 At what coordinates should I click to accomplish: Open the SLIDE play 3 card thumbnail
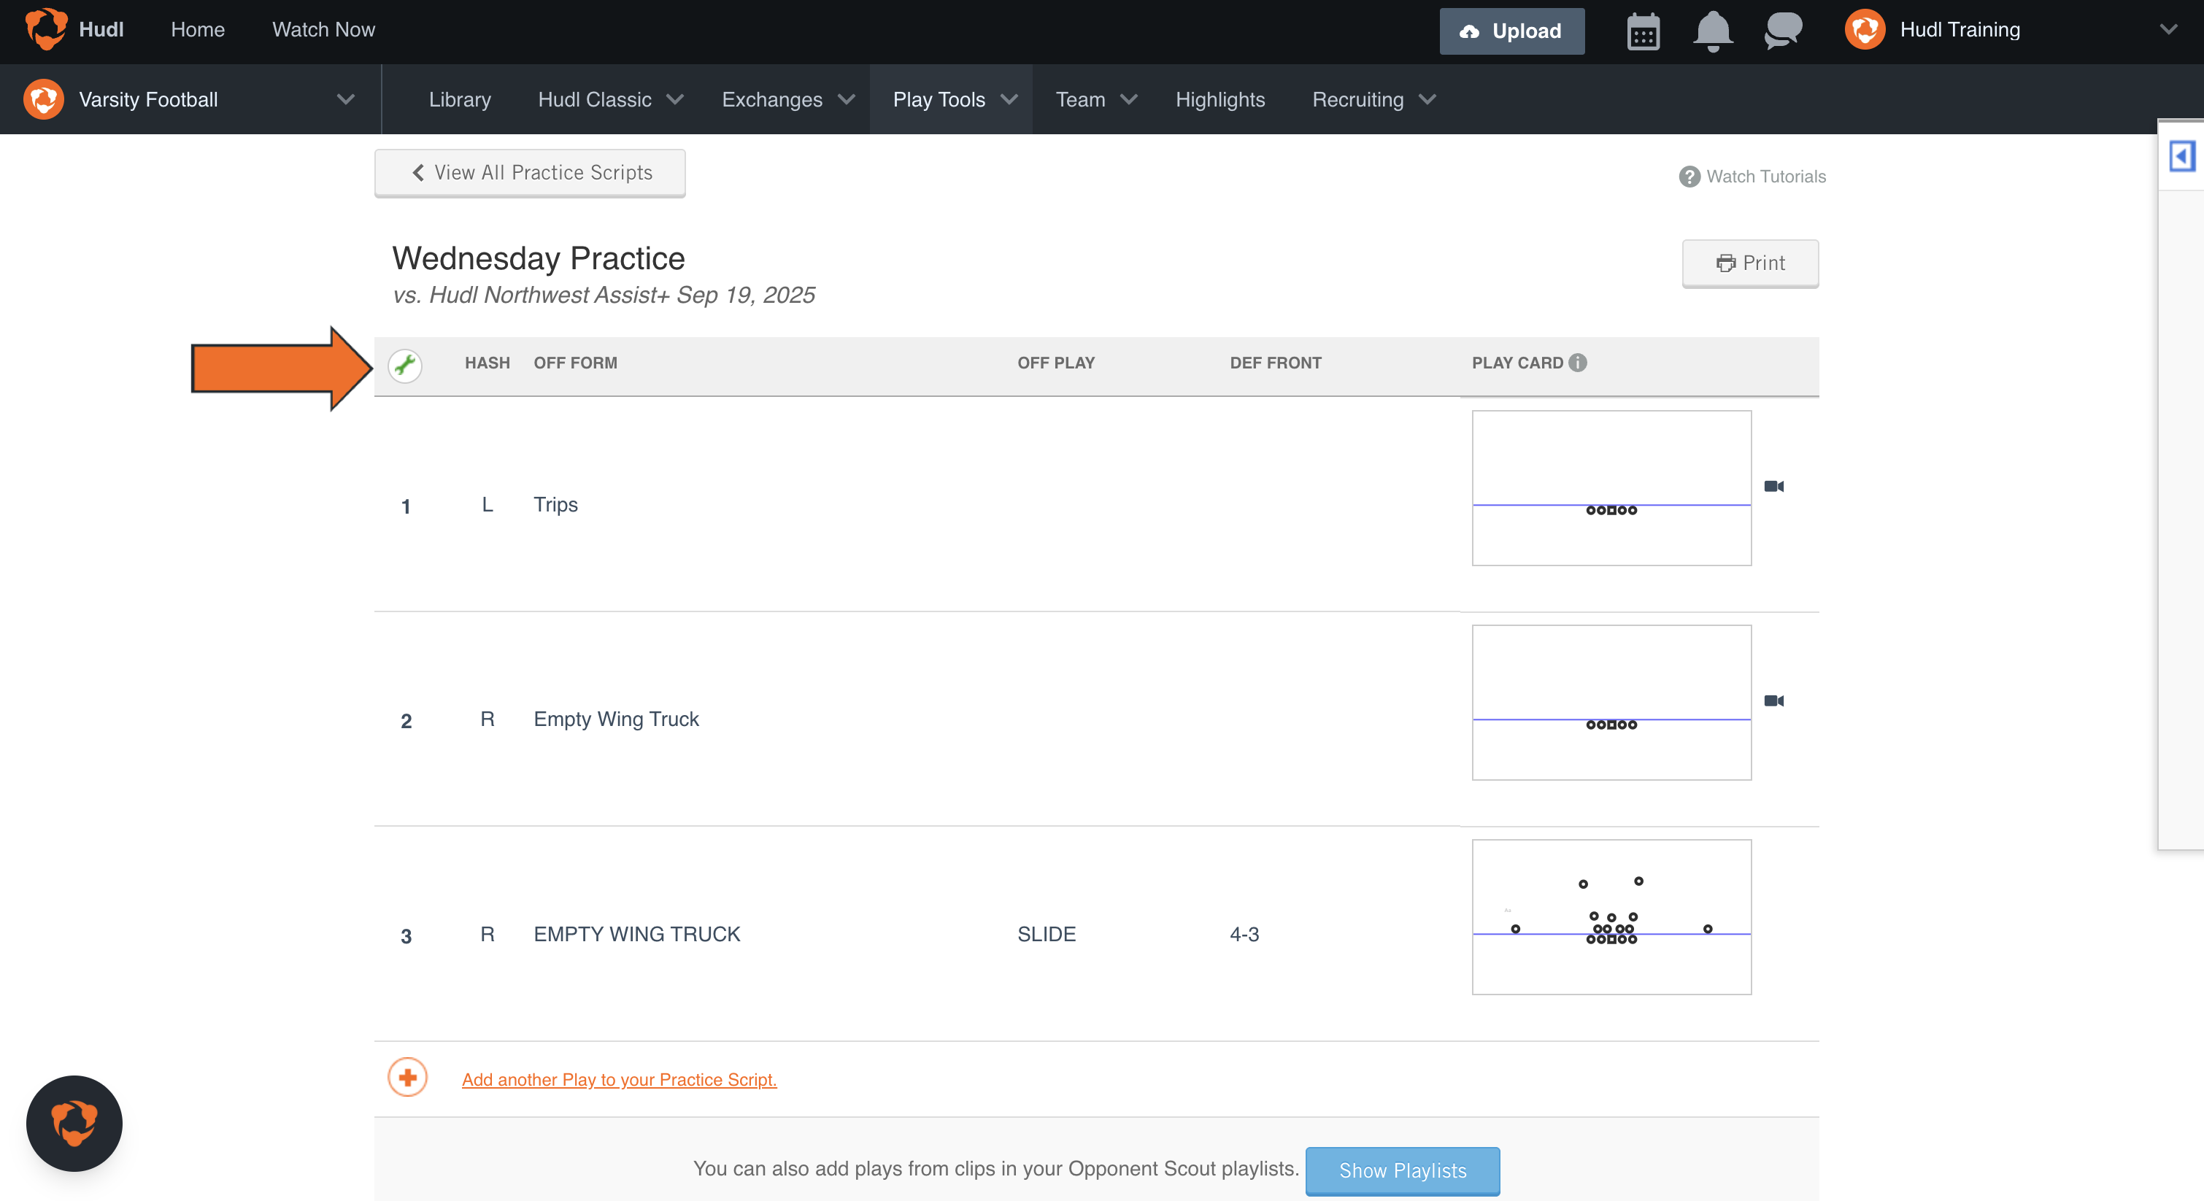[1611, 917]
